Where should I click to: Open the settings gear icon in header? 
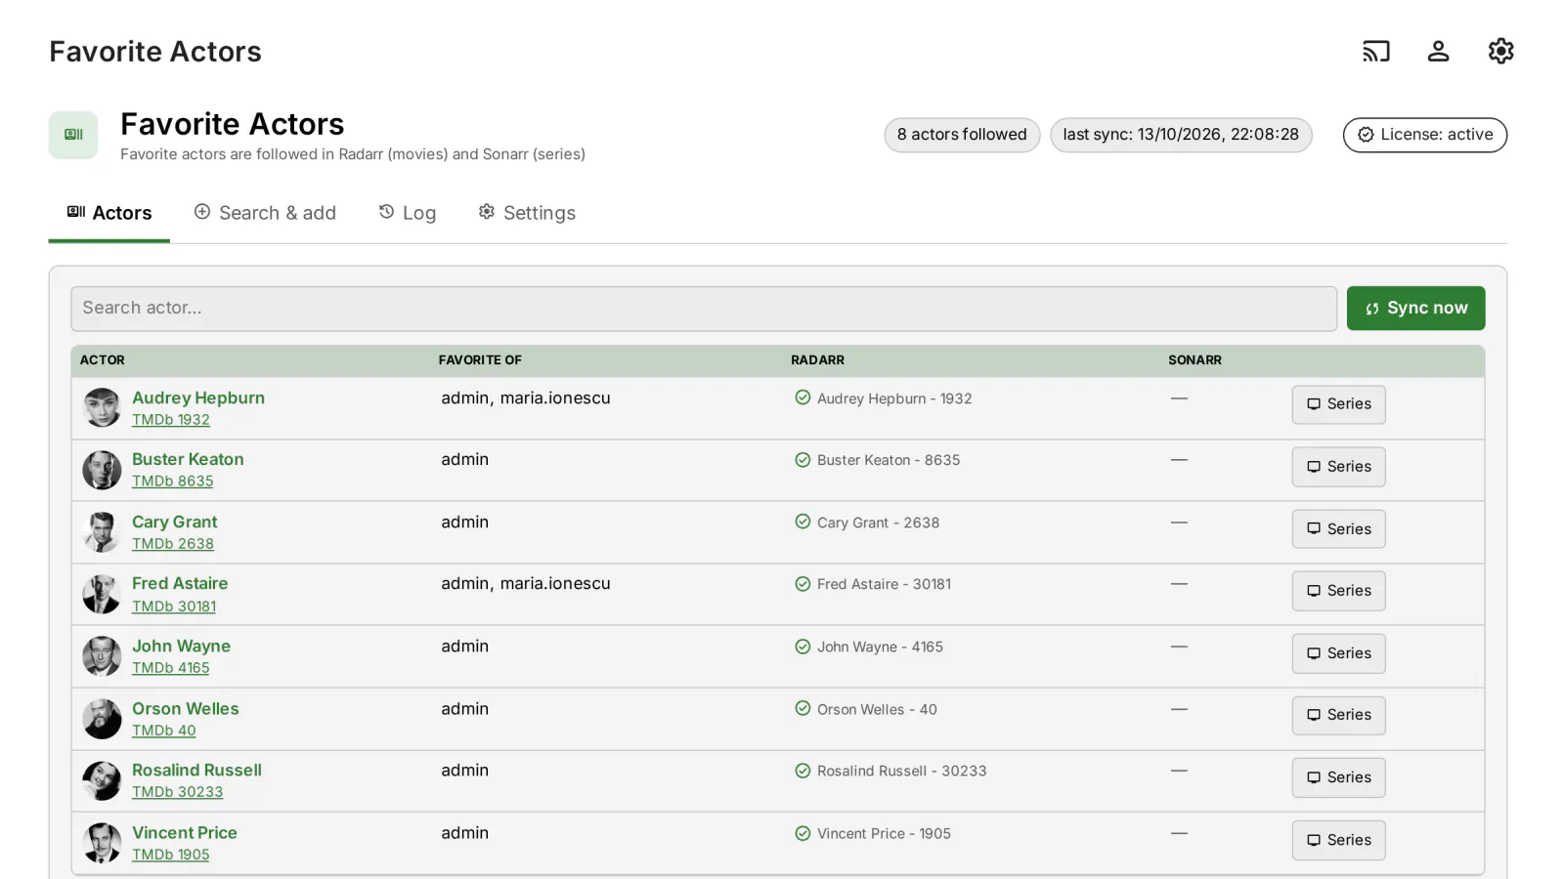(x=1500, y=51)
